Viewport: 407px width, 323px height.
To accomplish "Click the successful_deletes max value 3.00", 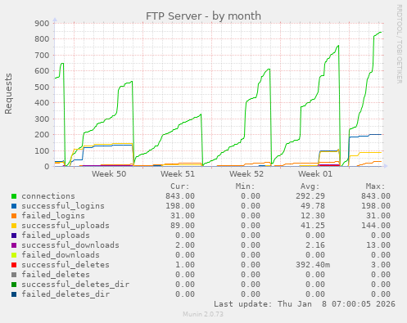I will click(x=381, y=265).
